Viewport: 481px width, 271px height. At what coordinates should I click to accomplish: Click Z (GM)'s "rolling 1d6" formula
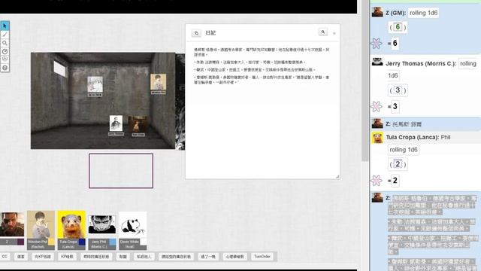coord(423,13)
